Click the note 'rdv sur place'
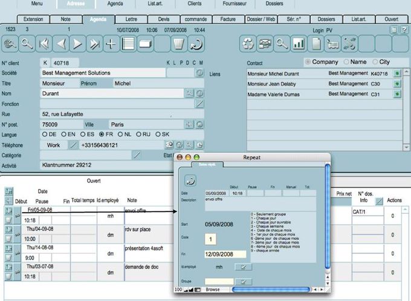The height and width of the screenshot is (301, 411). coord(138,230)
